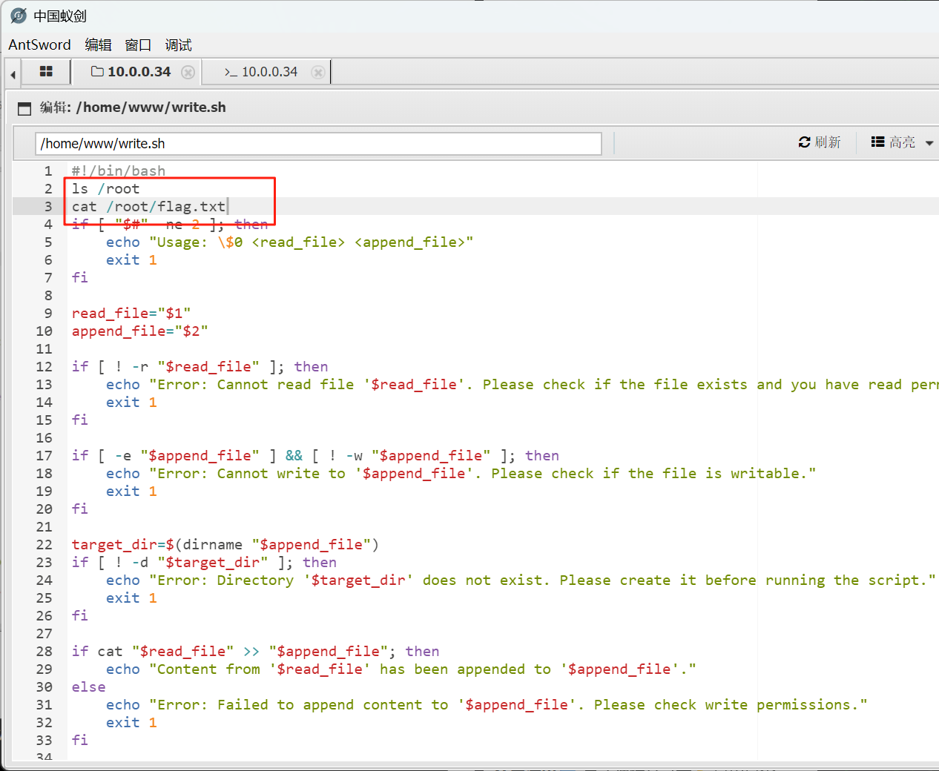Click the 'Content from' echo line 29
This screenshot has height=771, width=939.
pyautogui.click(x=401, y=669)
